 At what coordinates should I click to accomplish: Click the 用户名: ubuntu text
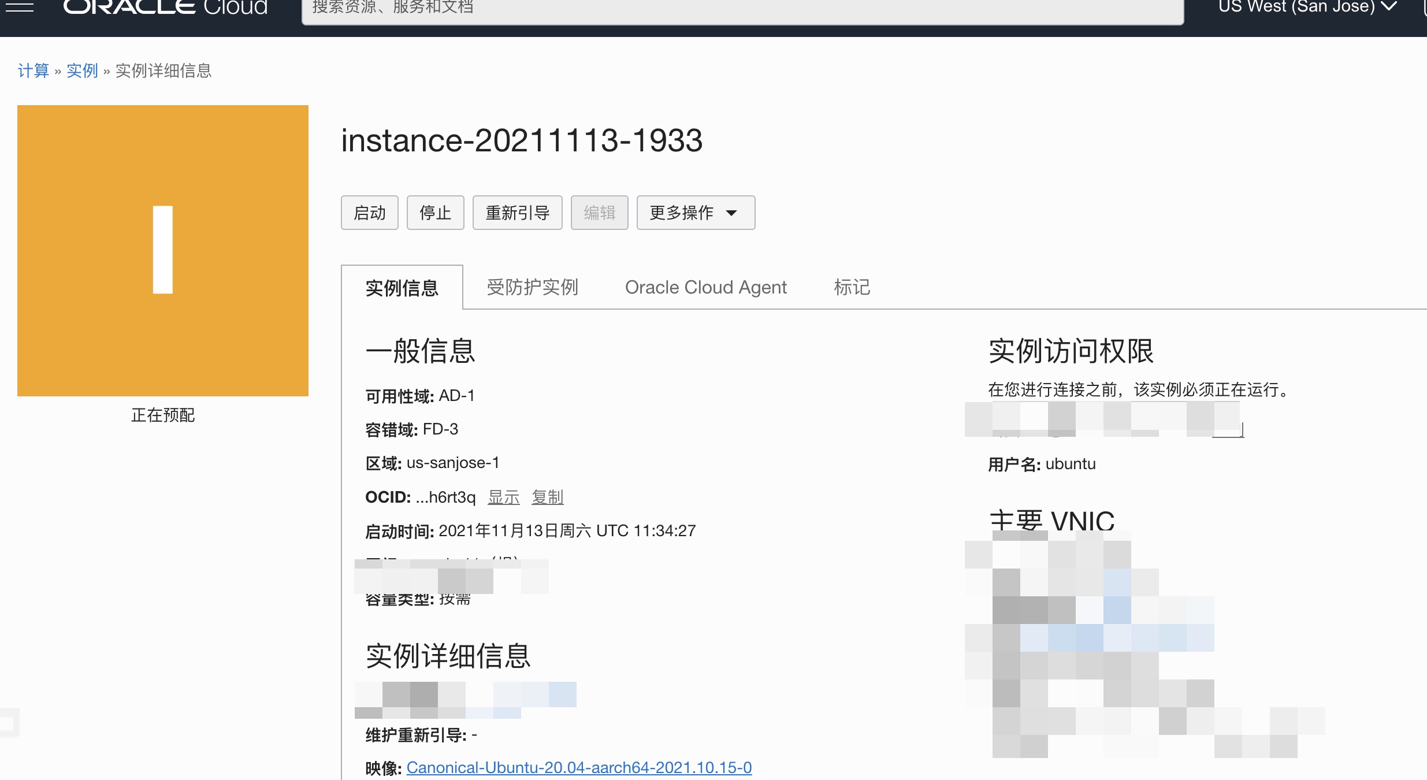pyautogui.click(x=1042, y=464)
